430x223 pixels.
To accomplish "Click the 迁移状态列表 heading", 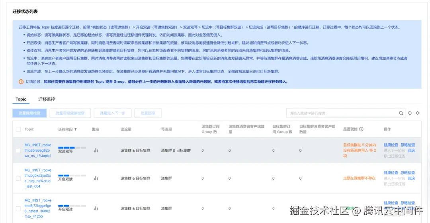I will tap(25, 12).
